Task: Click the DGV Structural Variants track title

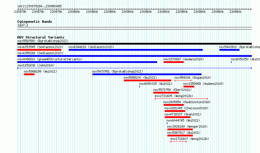Action: tap(41, 37)
